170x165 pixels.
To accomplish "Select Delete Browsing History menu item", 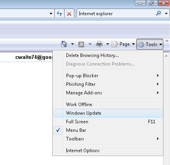I will (x=108, y=55).
